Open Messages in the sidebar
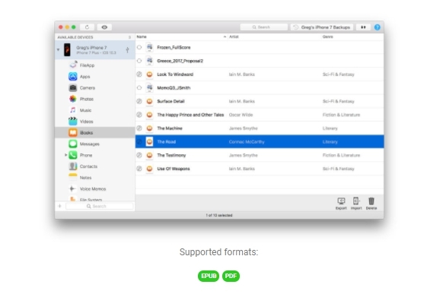The height and width of the screenshot is (294, 443). pos(94,144)
